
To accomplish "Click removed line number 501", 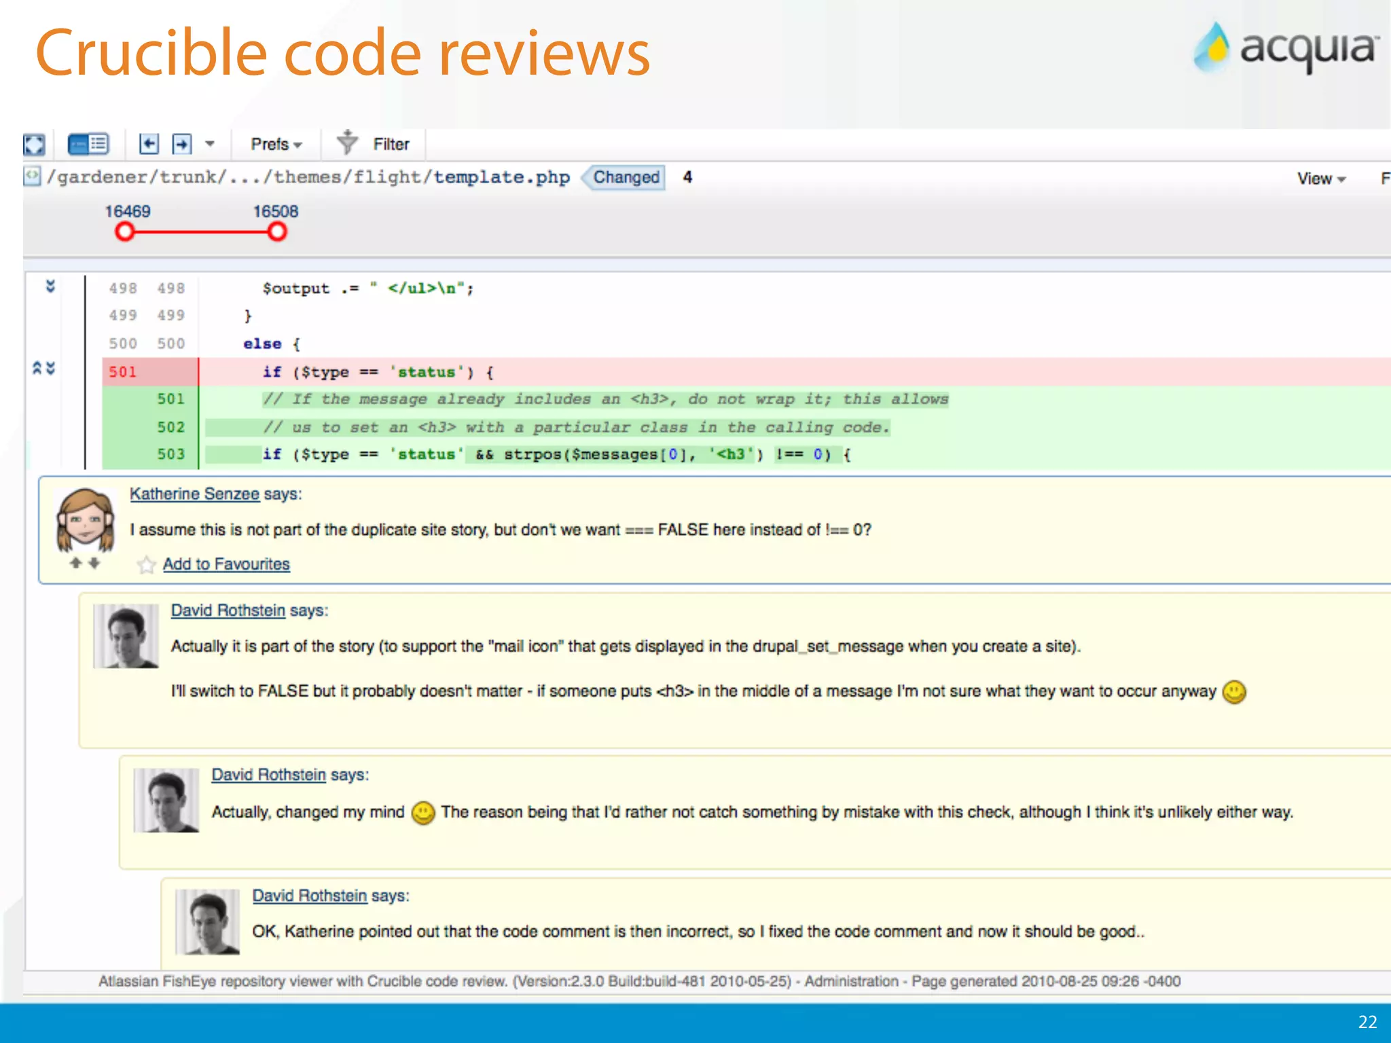I will point(123,372).
